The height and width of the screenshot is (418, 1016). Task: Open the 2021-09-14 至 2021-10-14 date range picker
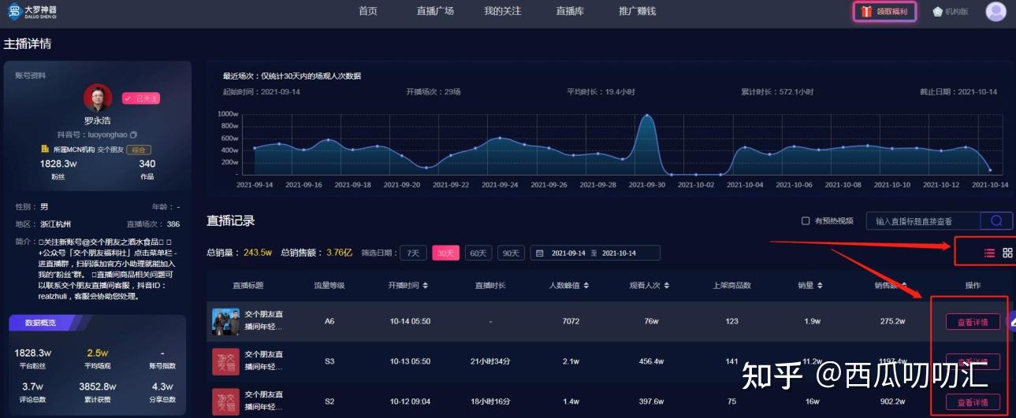click(x=595, y=253)
